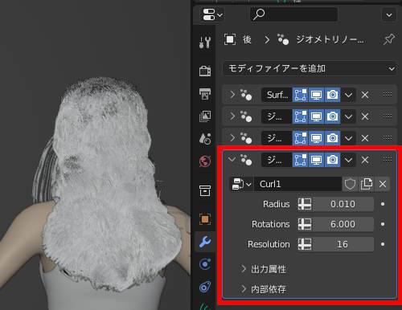Remove the second modifier in stack
The image size is (402, 310).
(365, 116)
